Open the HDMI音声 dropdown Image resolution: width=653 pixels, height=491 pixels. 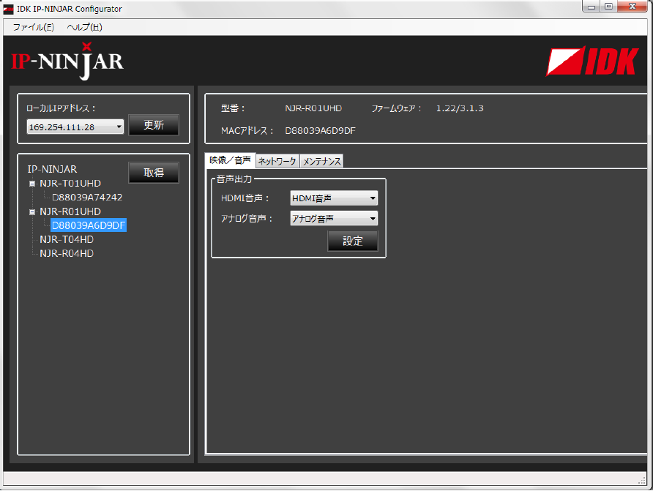(x=334, y=198)
